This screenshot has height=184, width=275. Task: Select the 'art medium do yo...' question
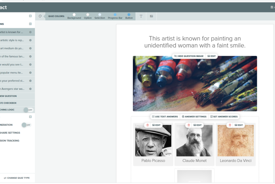click(12, 48)
